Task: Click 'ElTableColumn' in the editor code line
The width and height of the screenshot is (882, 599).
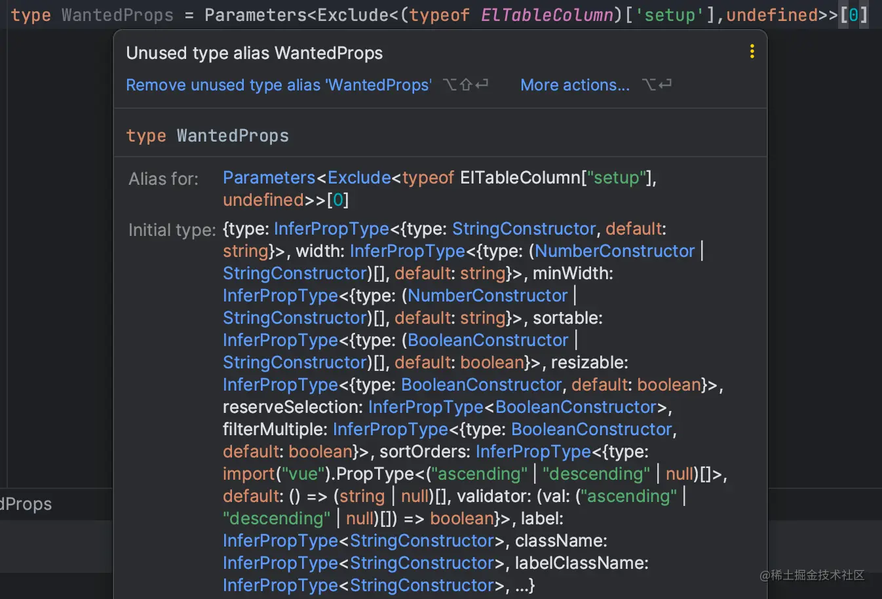Action: [547, 15]
